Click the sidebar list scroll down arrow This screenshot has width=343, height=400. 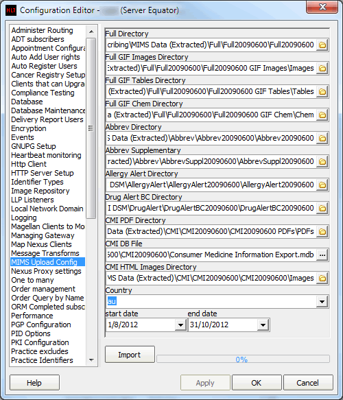click(x=91, y=360)
